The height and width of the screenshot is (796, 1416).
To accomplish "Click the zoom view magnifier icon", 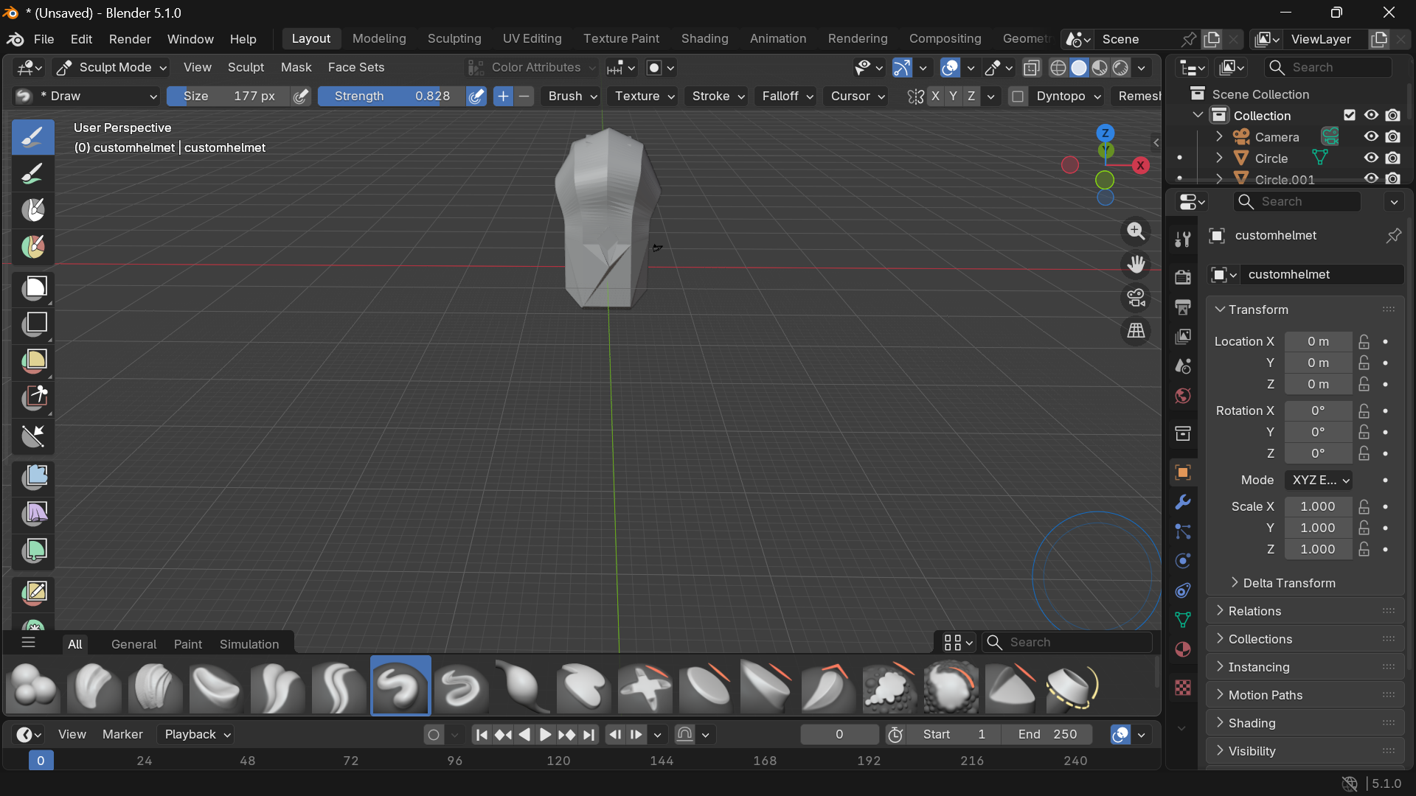I will (x=1136, y=231).
